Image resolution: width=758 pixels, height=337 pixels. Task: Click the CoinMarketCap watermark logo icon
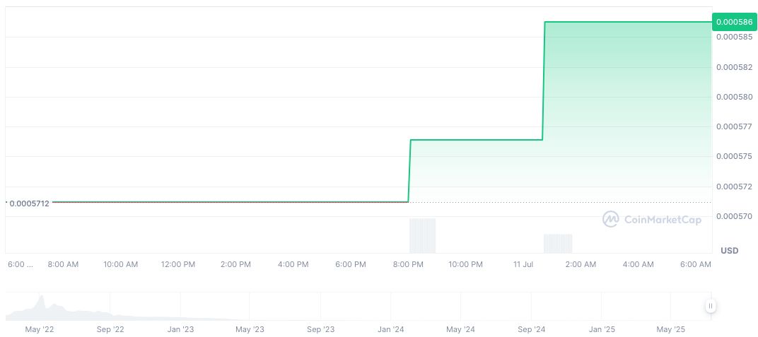(x=610, y=220)
